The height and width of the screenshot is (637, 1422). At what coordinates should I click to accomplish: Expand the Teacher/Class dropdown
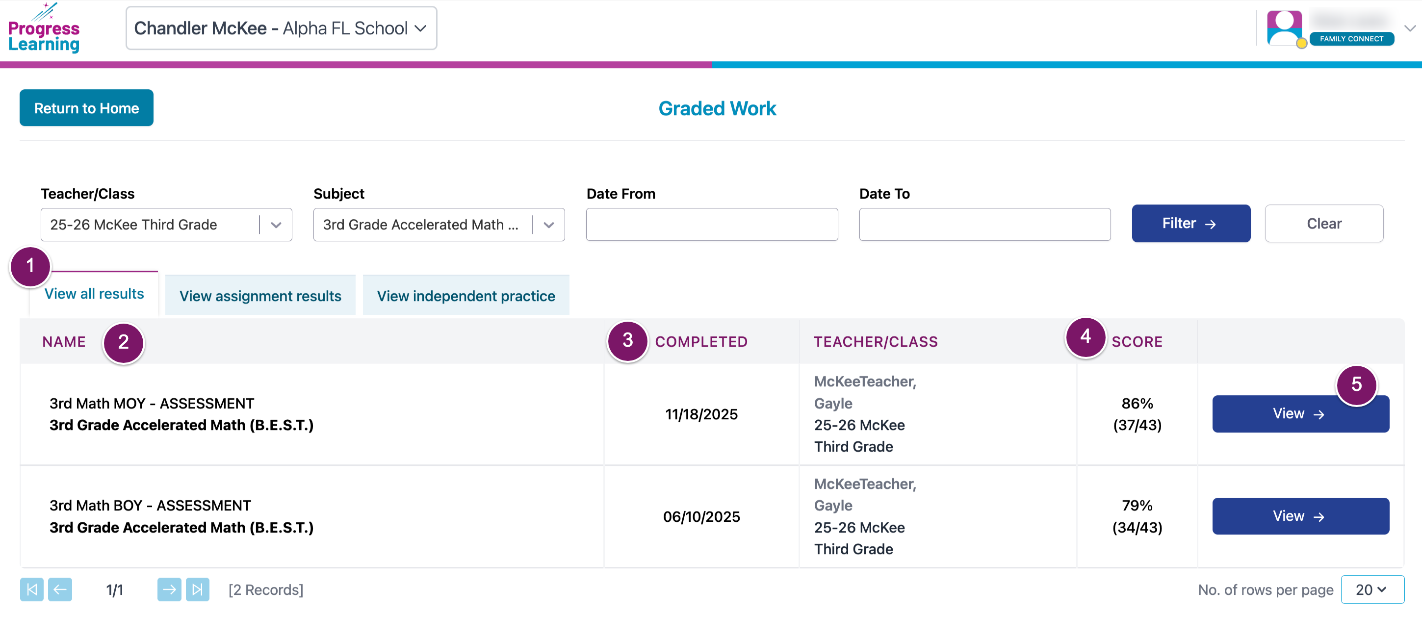(276, 225)
